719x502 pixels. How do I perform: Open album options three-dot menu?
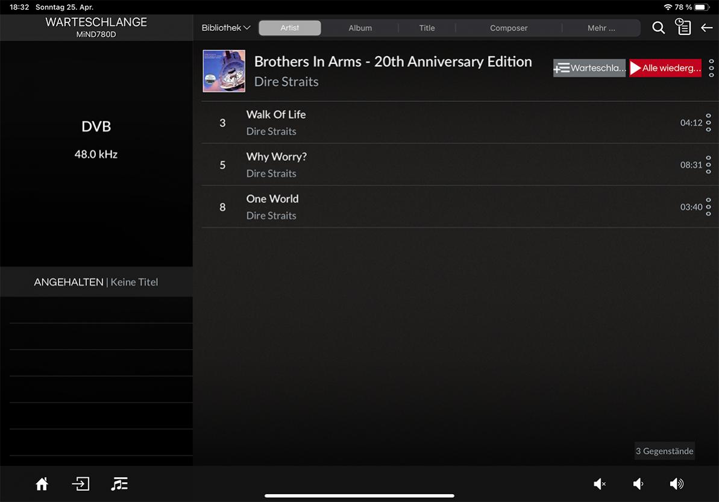pos(711,68)
